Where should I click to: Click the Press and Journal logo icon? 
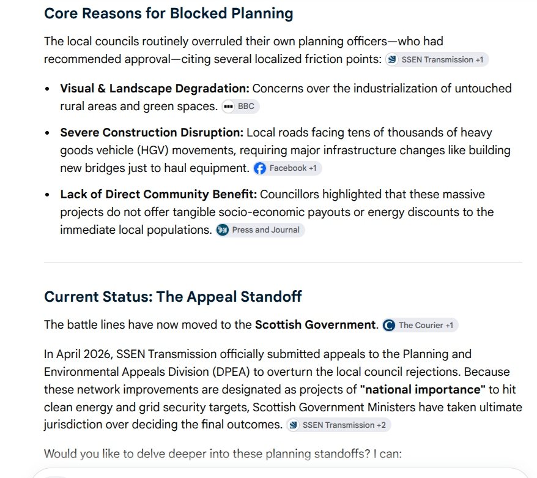(223, 230)
